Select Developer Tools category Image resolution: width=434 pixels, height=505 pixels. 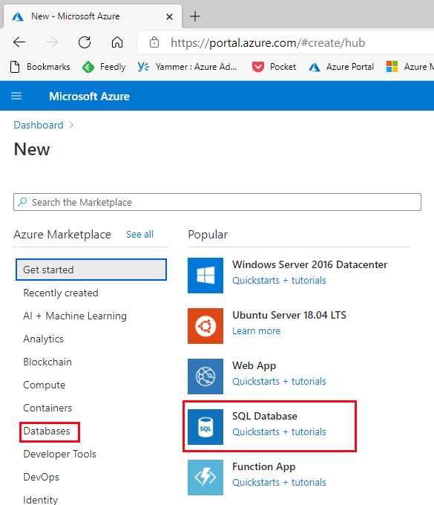coord(59,454)
